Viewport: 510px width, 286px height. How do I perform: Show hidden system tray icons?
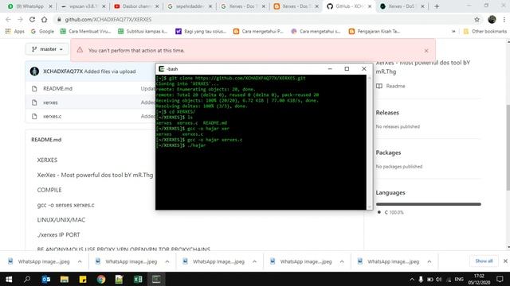[x=412, y=279]
